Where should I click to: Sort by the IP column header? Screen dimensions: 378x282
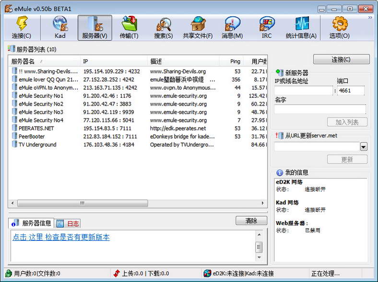(x=114, y=61)
